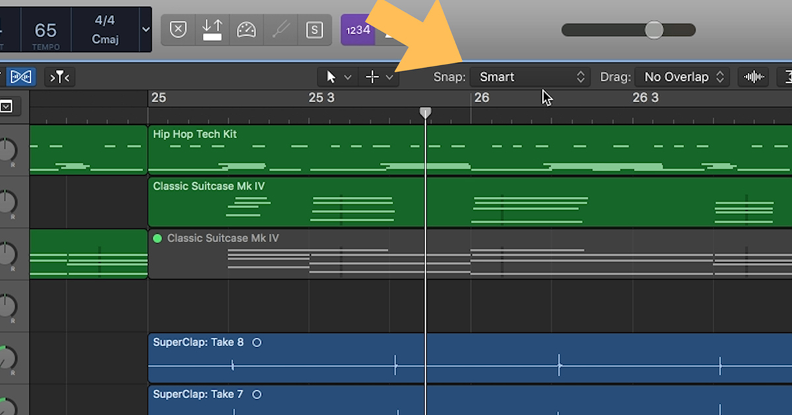Expand the SuperClap Take 8 take folder disclosure
Viewport: 792px width, 415px height.
(x=257, y=342)
